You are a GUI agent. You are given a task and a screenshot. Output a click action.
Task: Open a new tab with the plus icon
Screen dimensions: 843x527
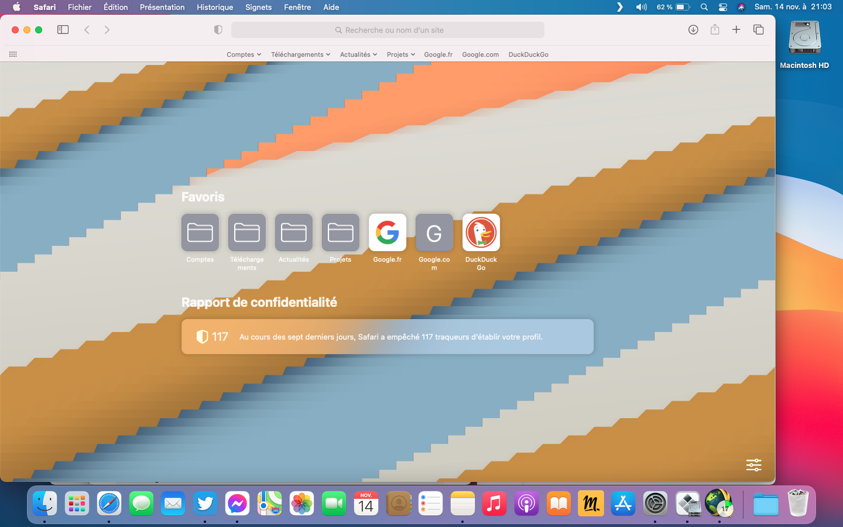click(x=736, y=30)
